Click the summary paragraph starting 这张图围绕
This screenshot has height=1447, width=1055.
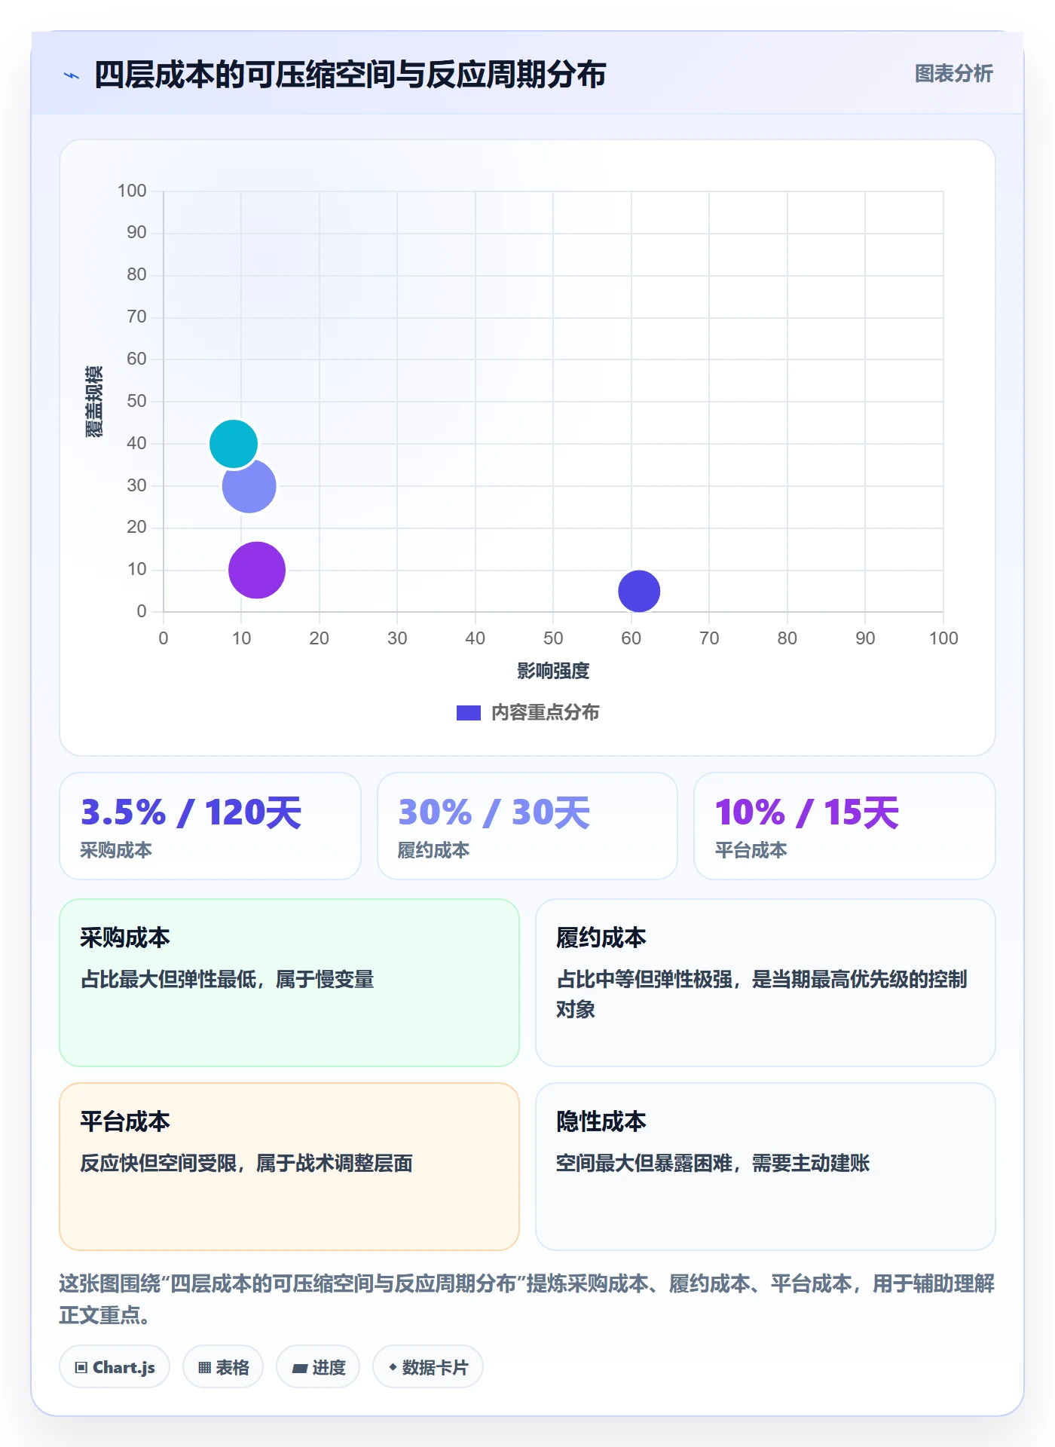click(x=527, y=1299)
